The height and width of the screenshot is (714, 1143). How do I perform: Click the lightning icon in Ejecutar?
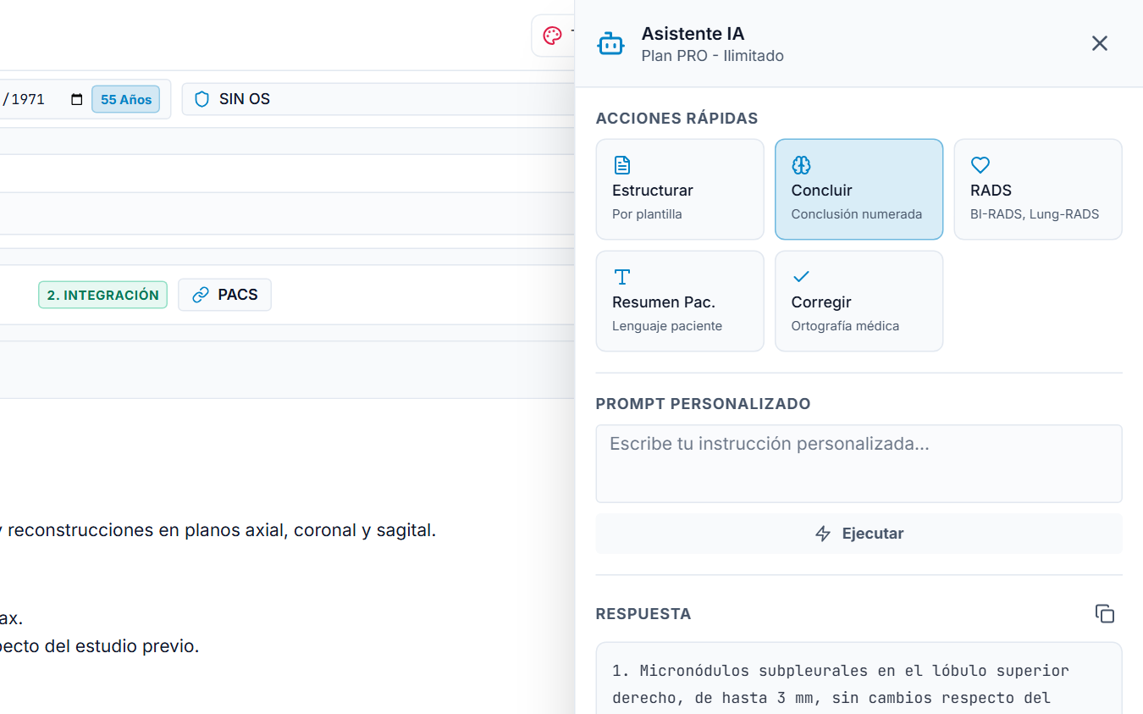tap(823, 534)
